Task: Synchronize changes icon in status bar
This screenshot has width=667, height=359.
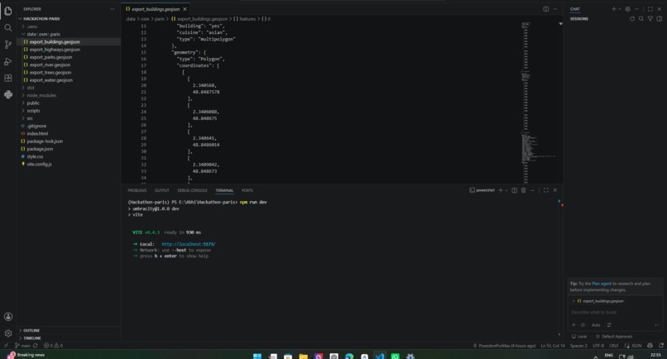Action: coord(36,346)
